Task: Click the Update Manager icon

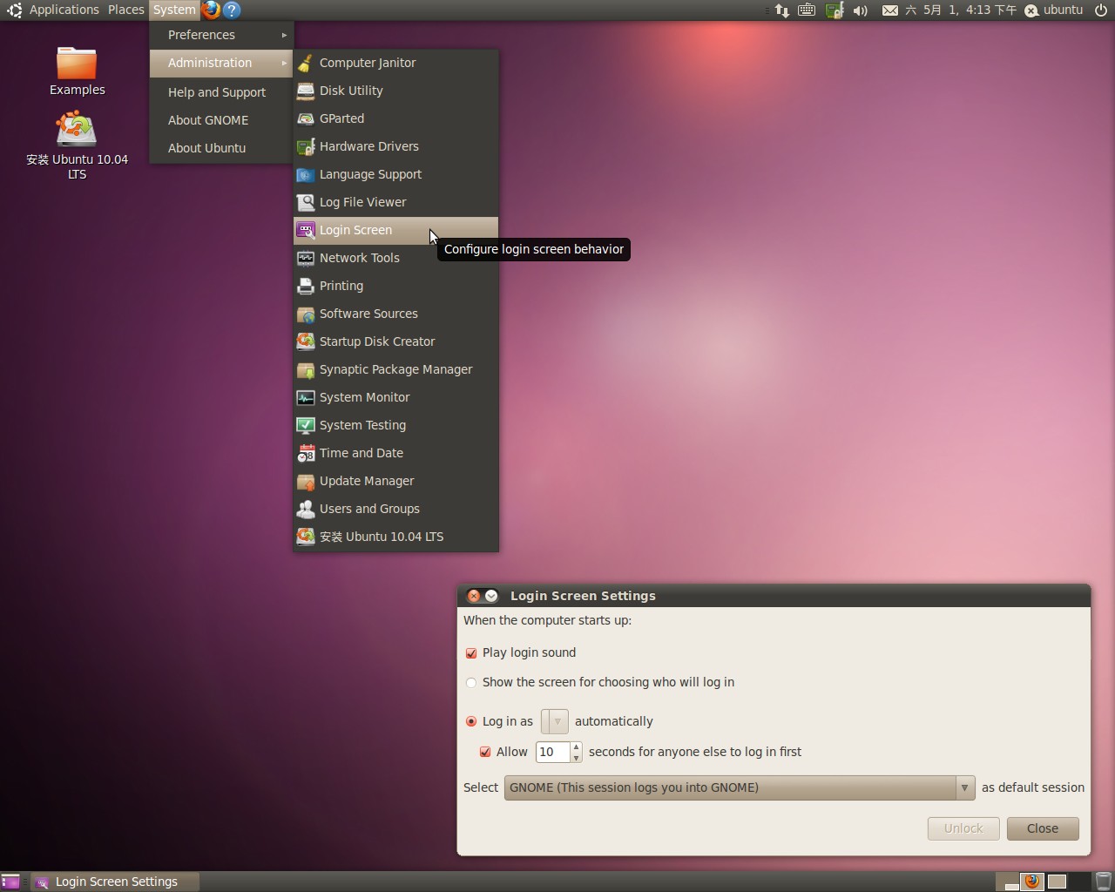Action: pos(305,481)
